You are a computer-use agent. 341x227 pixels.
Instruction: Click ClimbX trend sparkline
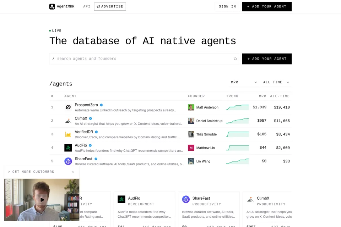[x=238, y=121]
